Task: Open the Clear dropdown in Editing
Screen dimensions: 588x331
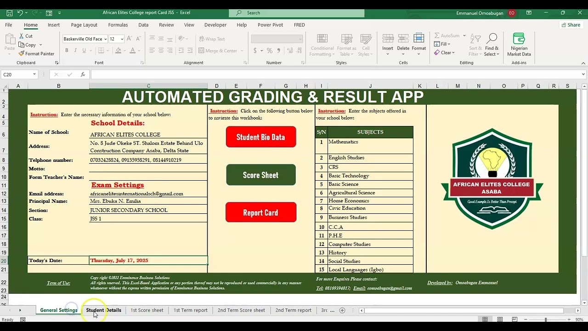Action: pyautogui.click(x=444, y=52)
